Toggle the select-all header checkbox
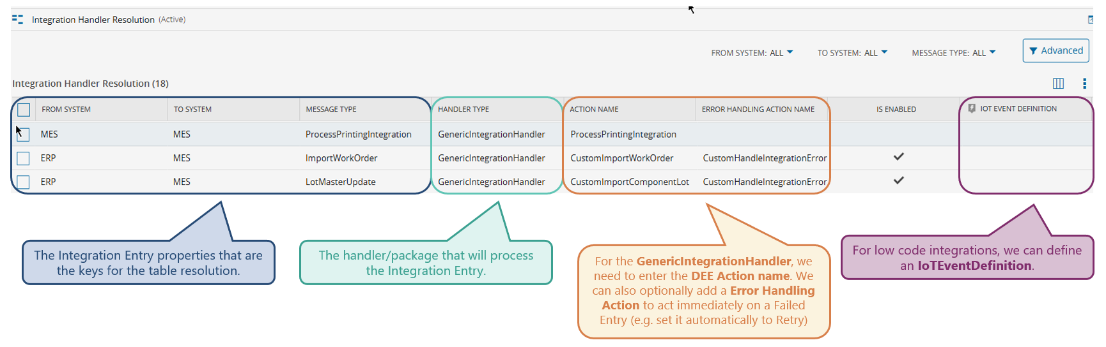1106x347 pixels. click(24, 110)
